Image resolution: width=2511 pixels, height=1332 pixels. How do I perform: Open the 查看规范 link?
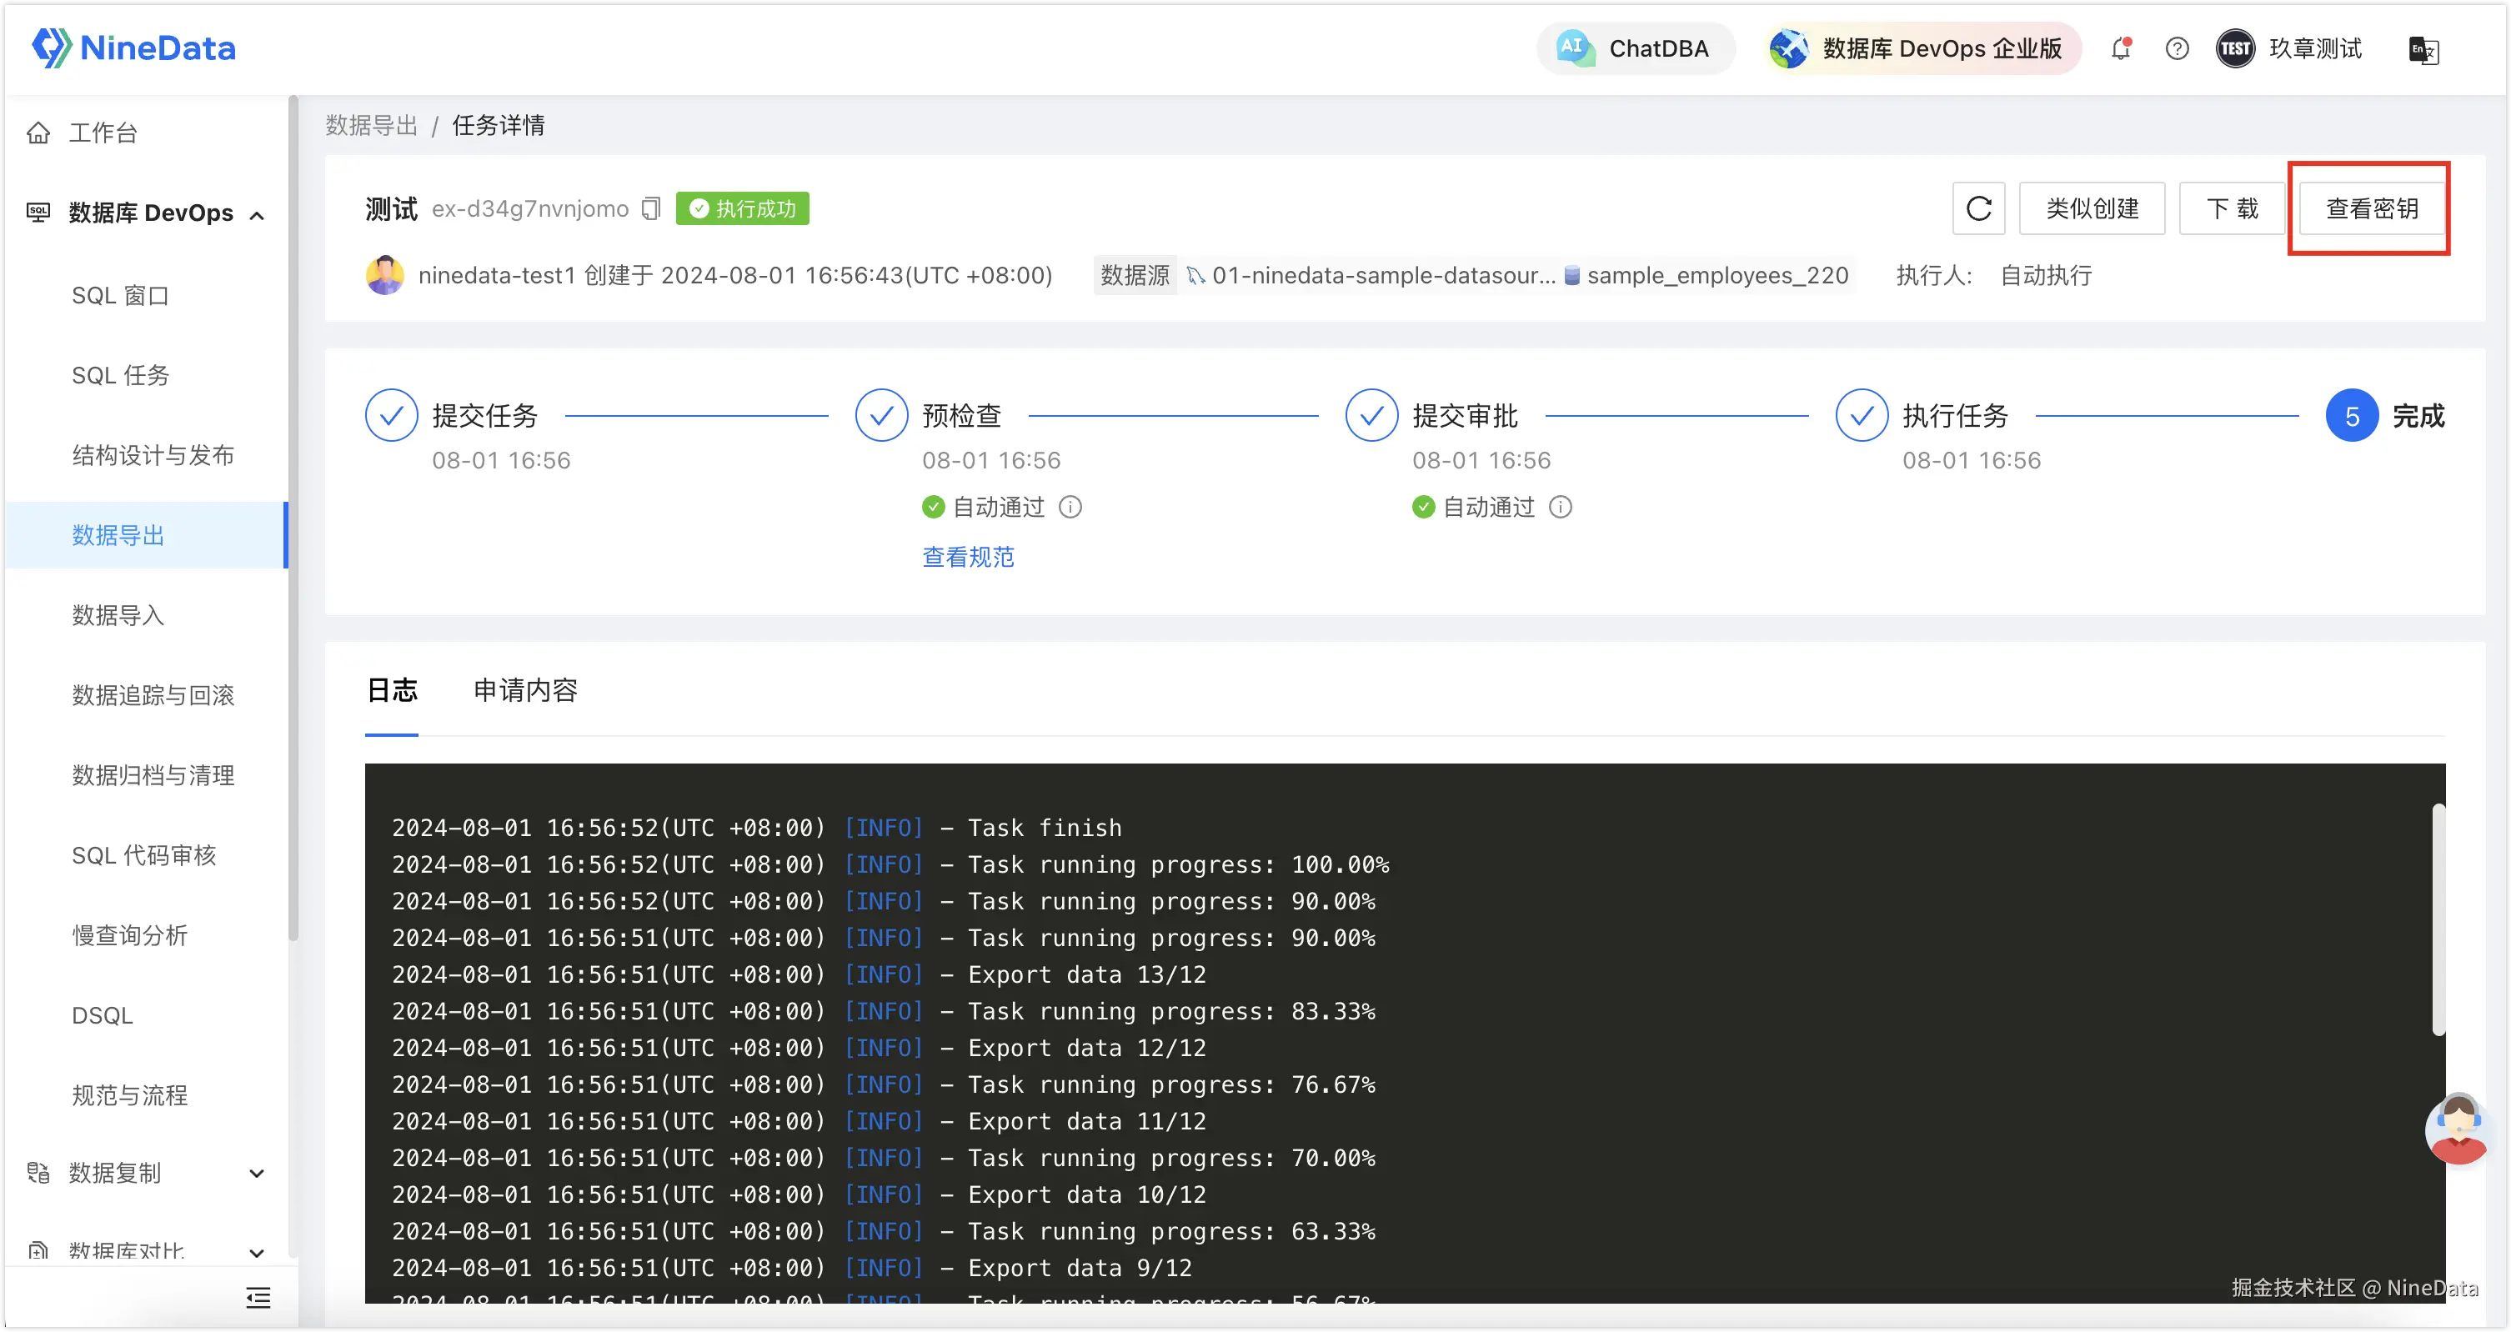pos(968,556)
